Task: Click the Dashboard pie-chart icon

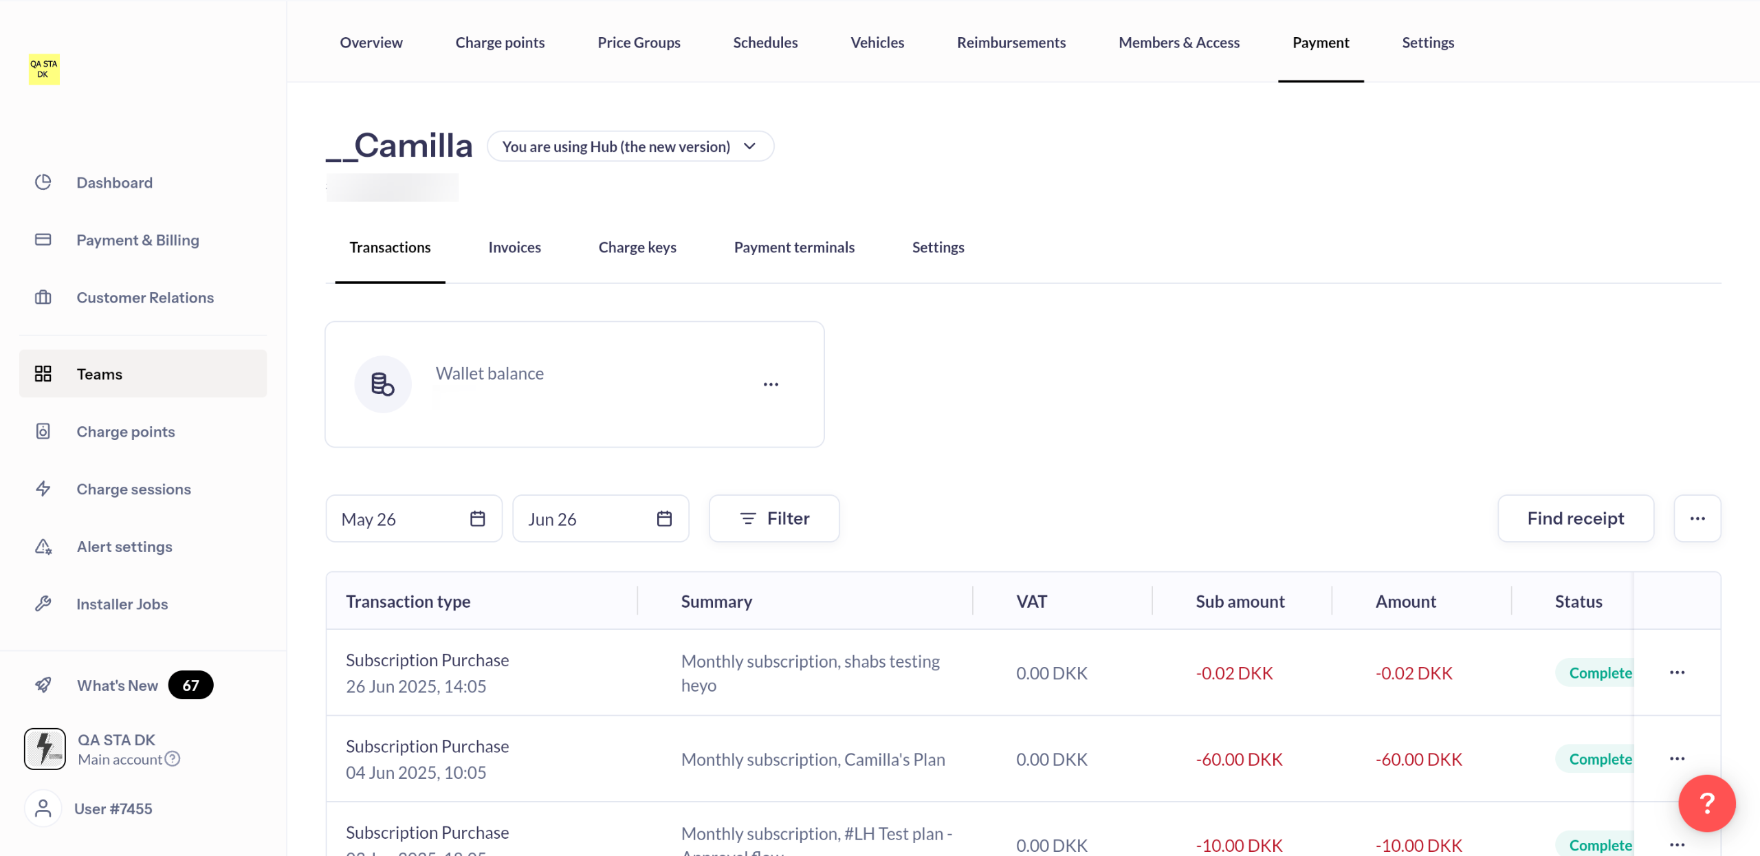Action: [x=43, y=182]
